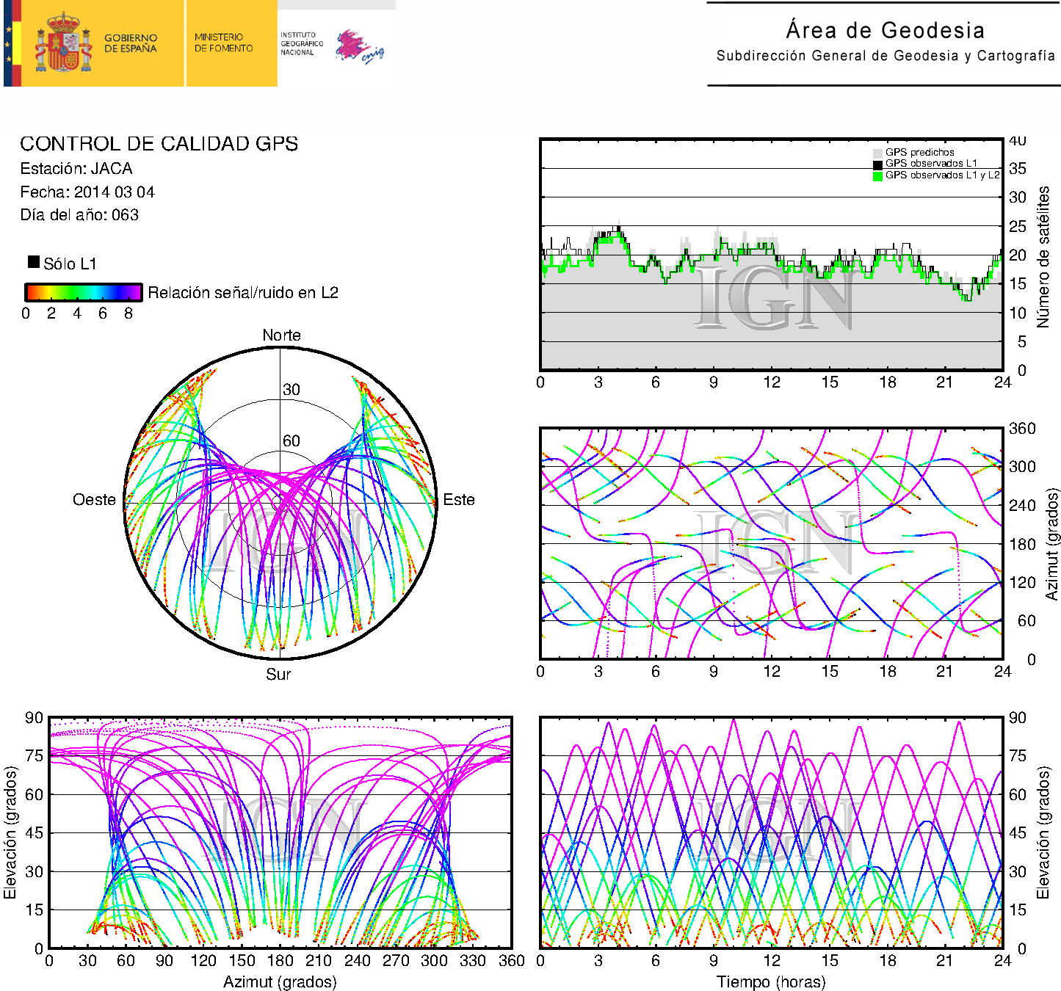The width and height of the screenshot is (1061, 991).
Task: Click the Estación: JACA label
Action: click(x=76, y=169)
